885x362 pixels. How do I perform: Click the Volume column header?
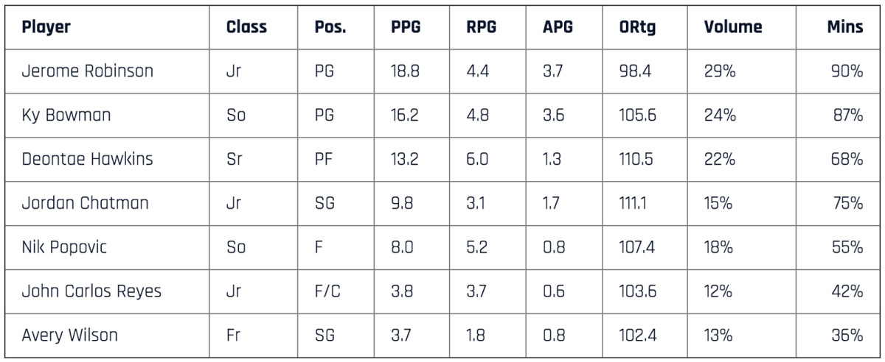point(732,28)
